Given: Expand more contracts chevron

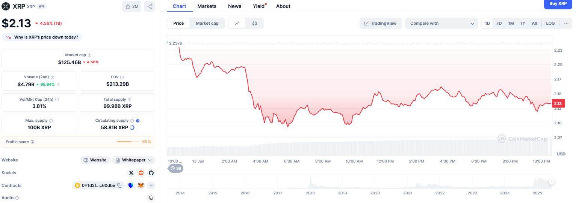Looking at the screenshot, I should (151, 185).
